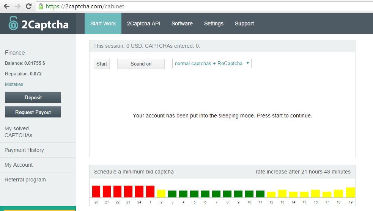Click the green bar for hour 7

pyautogui.click(x=216, y=194)
